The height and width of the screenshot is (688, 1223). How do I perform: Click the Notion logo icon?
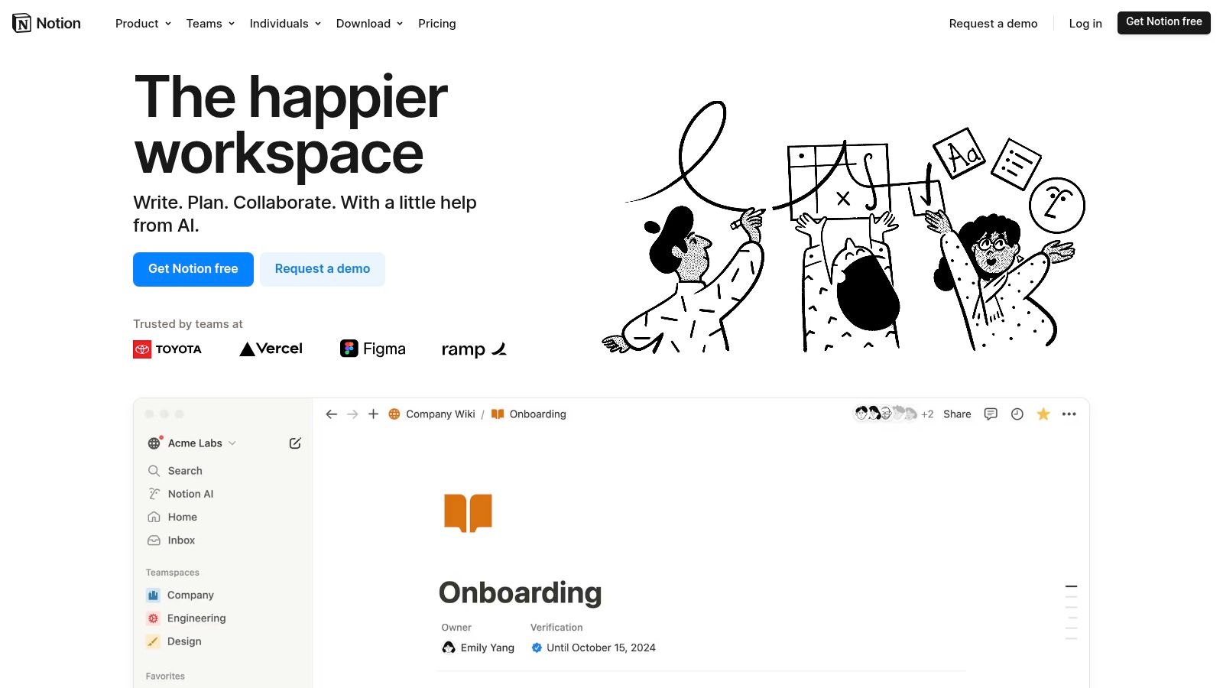pos(22,24)
